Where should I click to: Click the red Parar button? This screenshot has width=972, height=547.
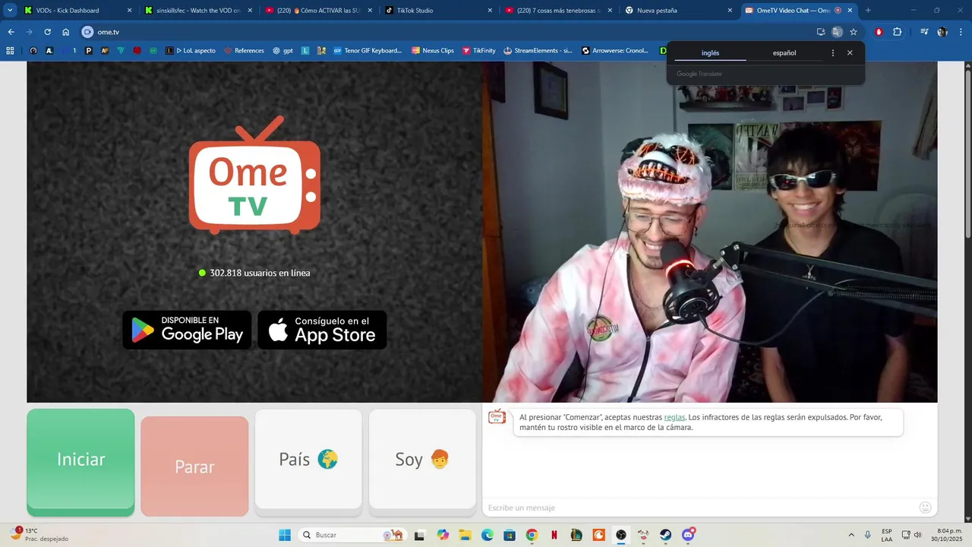coord(194,466)
